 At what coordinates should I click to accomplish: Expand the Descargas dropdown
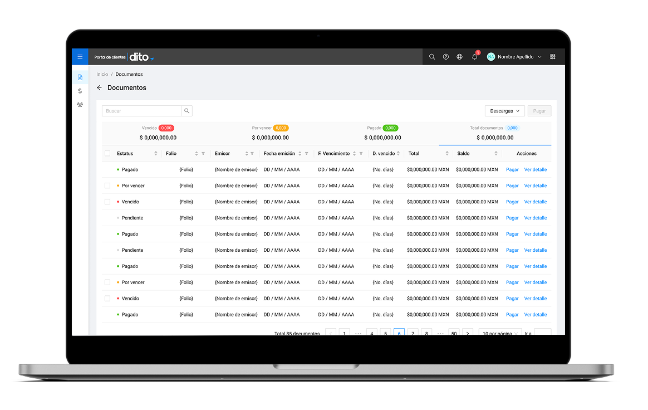[x=504, y=111]
